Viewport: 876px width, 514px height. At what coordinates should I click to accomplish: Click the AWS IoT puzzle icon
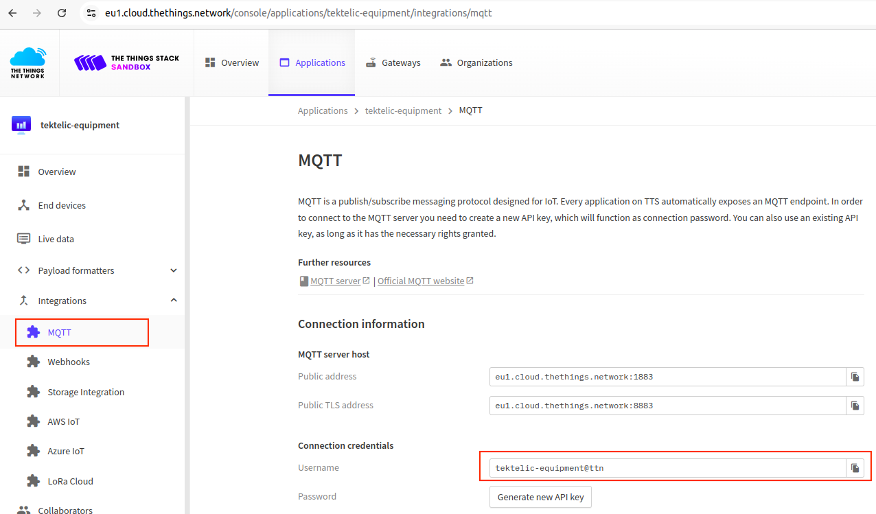[x=33, y=421]
